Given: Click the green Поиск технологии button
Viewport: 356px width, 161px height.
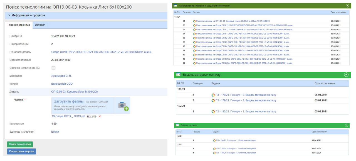Looking at the screenshot, I should [x=20, y=144].
